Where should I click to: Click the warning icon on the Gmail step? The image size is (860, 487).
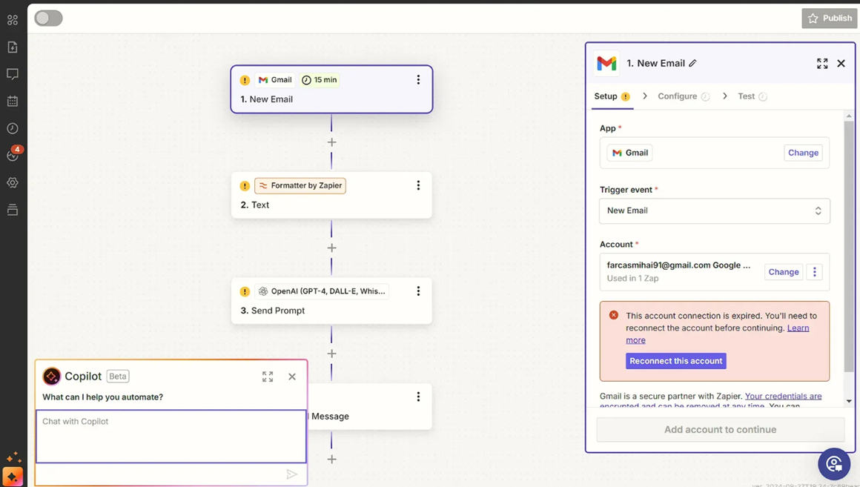click(245, 80)
